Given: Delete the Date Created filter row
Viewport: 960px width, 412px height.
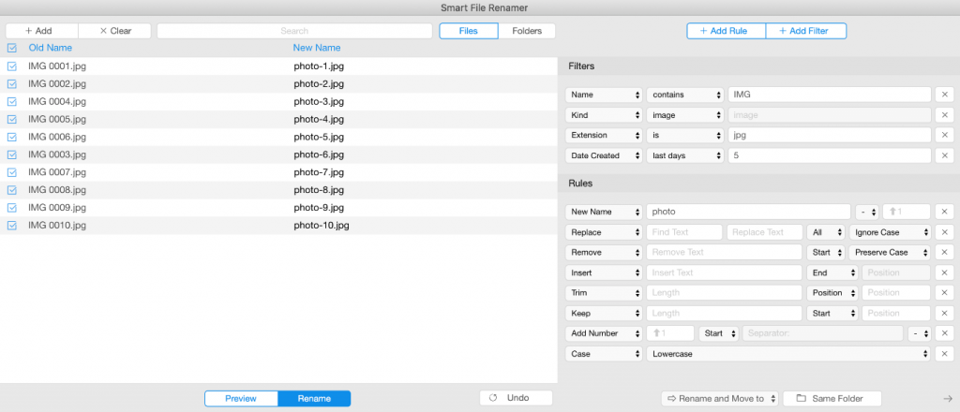Looking at the screenshot, I should (944, 155).
